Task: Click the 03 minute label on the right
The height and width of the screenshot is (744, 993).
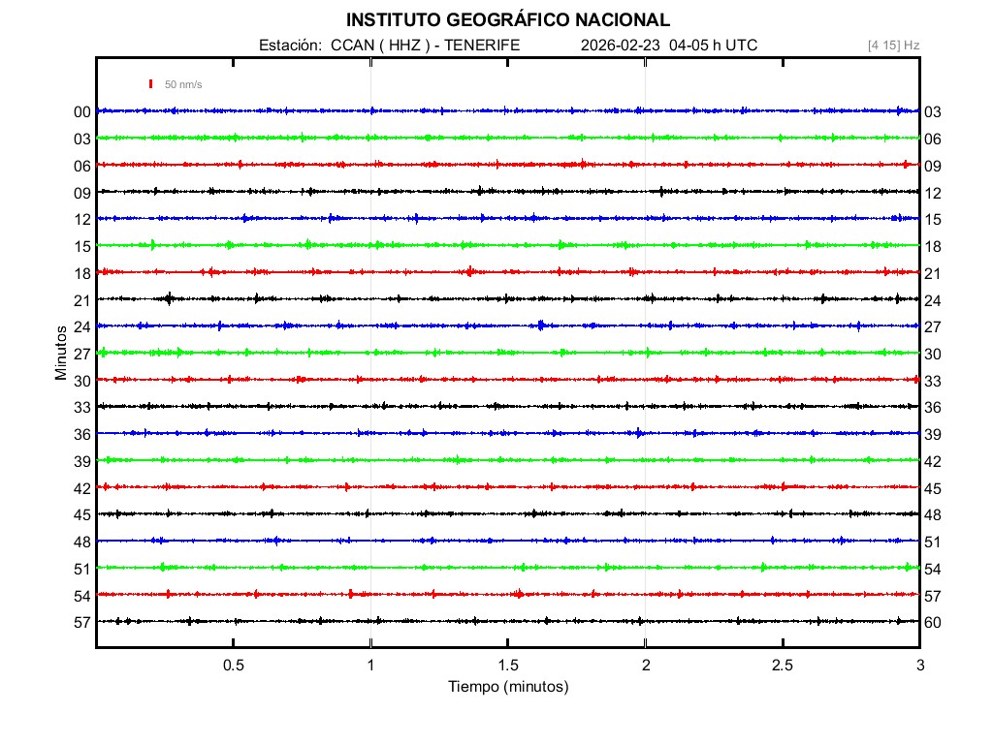Action: point(934,110)
